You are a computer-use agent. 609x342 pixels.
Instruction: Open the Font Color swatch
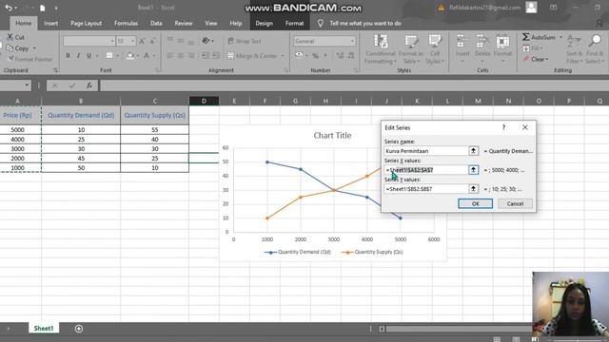[147, 56]
